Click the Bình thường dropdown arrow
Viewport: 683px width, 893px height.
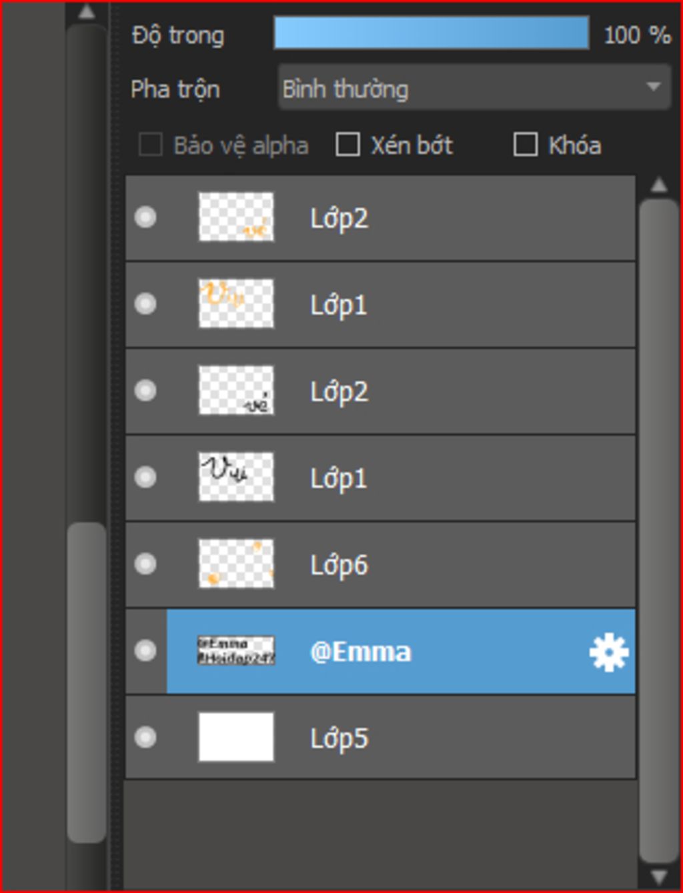654,87
